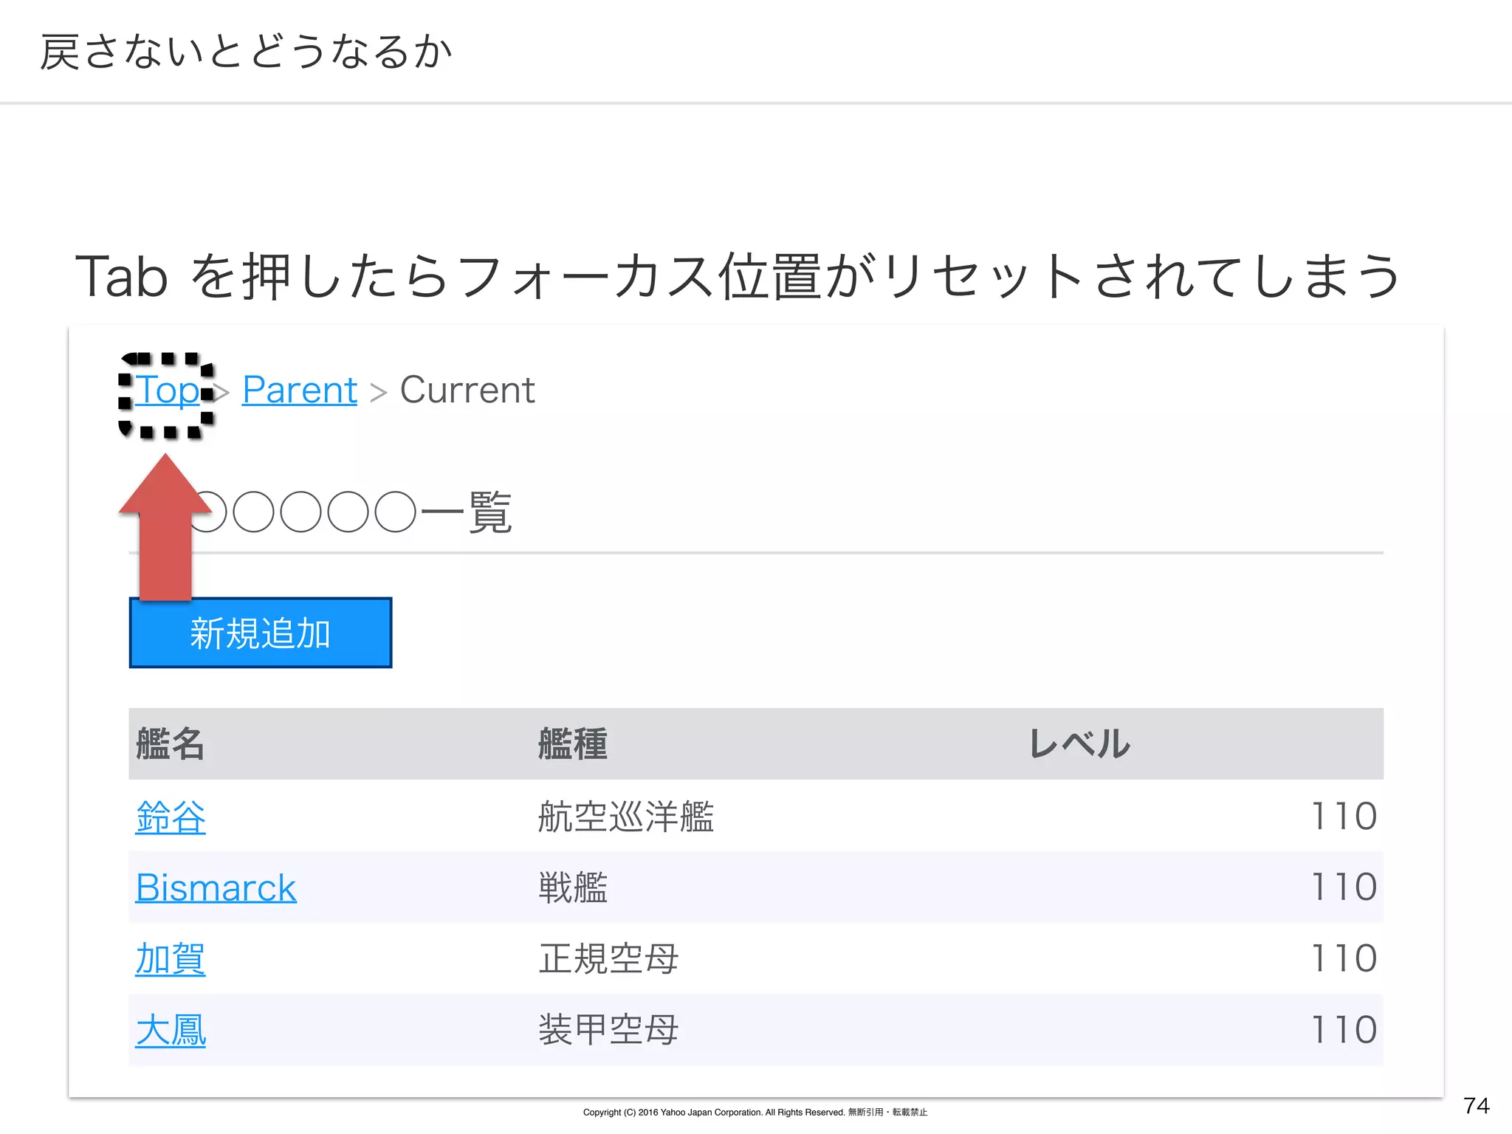Click the Top breadcrumb link

click(168, 390)
